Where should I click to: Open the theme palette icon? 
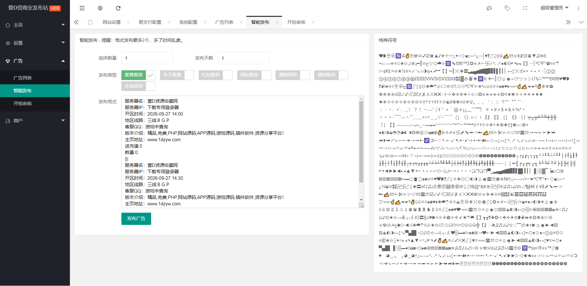pos(489,8)
